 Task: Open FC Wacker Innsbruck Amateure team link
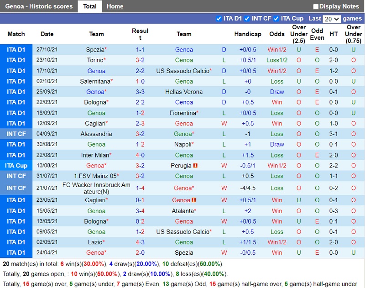coord(96,188)
